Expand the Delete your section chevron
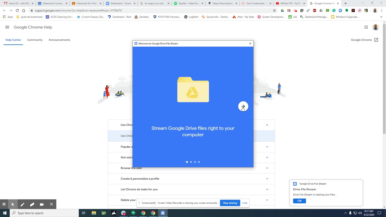 [267, 200]
